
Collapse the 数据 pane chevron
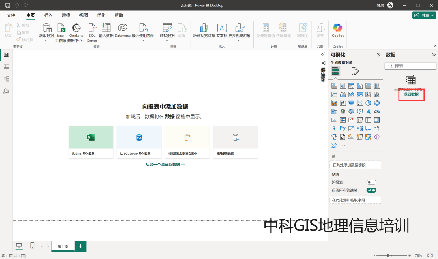pyautogui.click(x=434, y=55)
